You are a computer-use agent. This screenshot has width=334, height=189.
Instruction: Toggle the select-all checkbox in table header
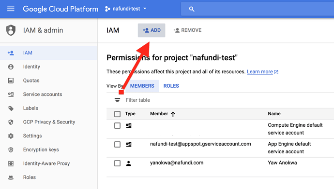pos(117,114)
